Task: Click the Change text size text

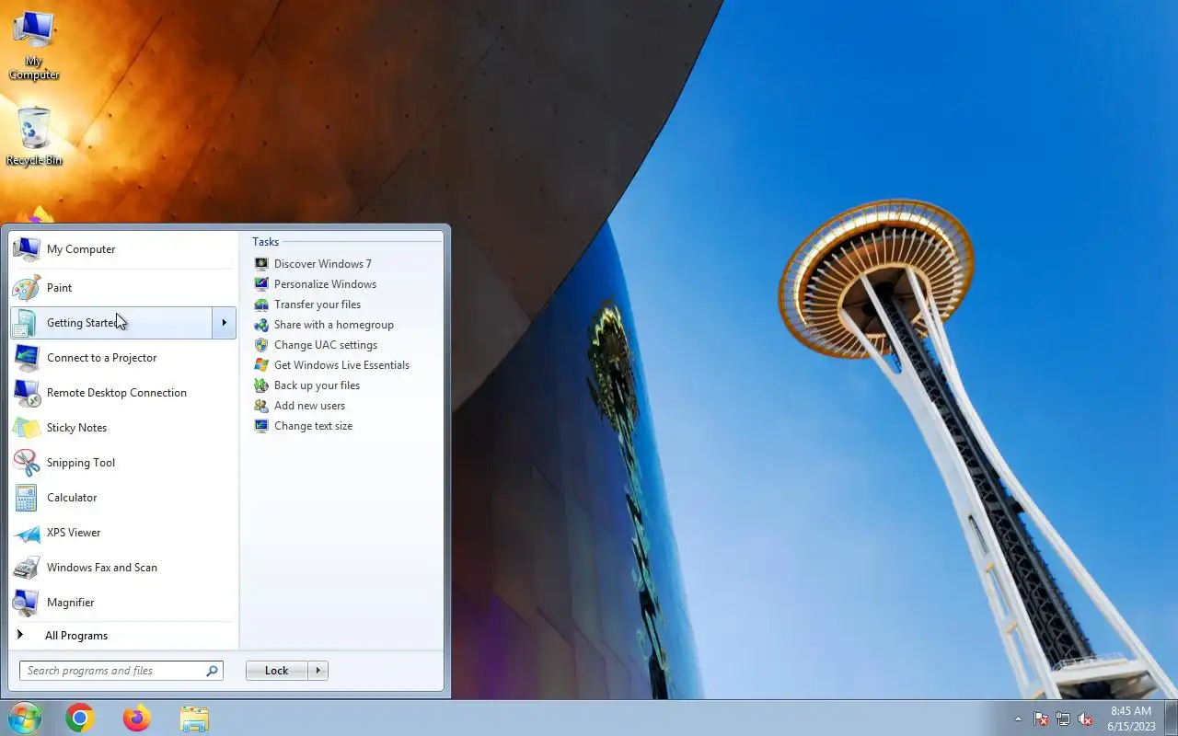Action: 313,426
